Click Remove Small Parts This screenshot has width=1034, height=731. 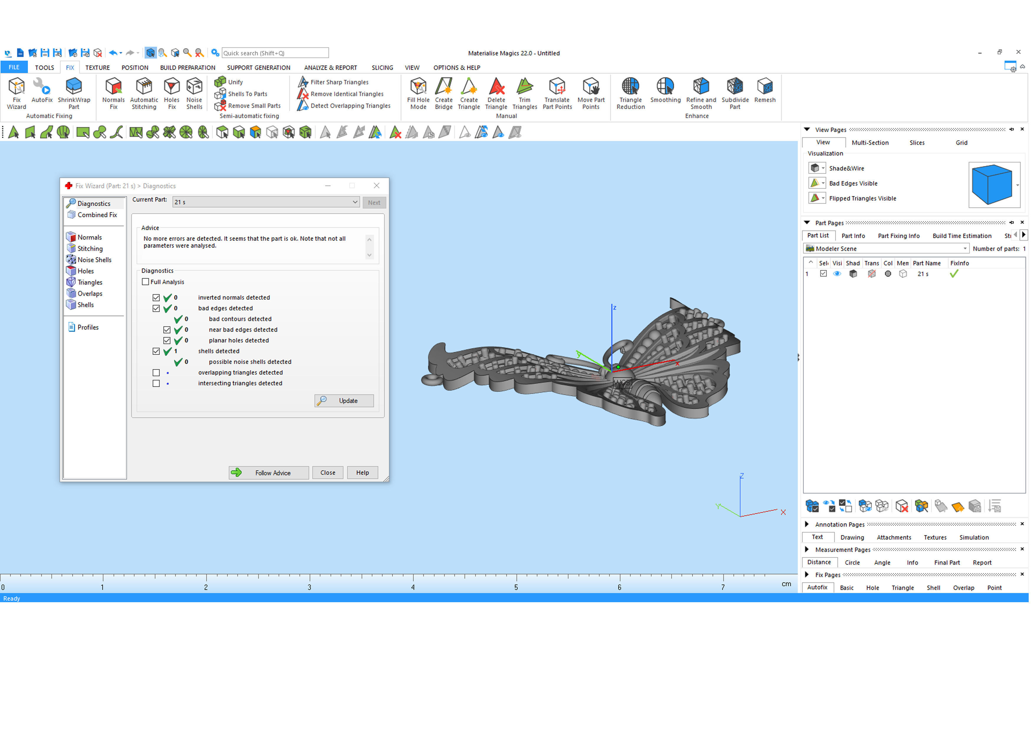(248, 106)
